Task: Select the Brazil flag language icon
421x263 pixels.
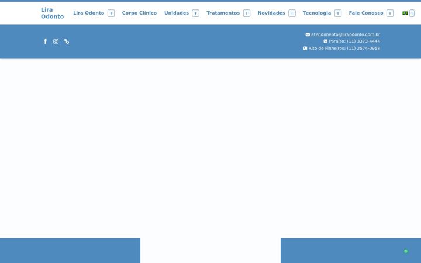Action: point(405,13)
